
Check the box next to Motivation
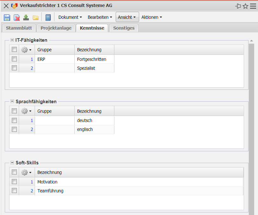coord(14,182)
